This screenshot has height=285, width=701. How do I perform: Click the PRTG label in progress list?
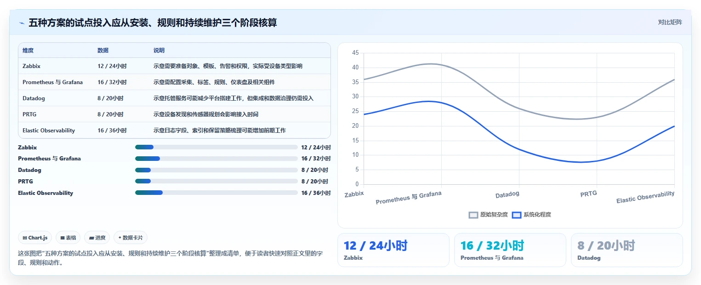pos(25,182)
